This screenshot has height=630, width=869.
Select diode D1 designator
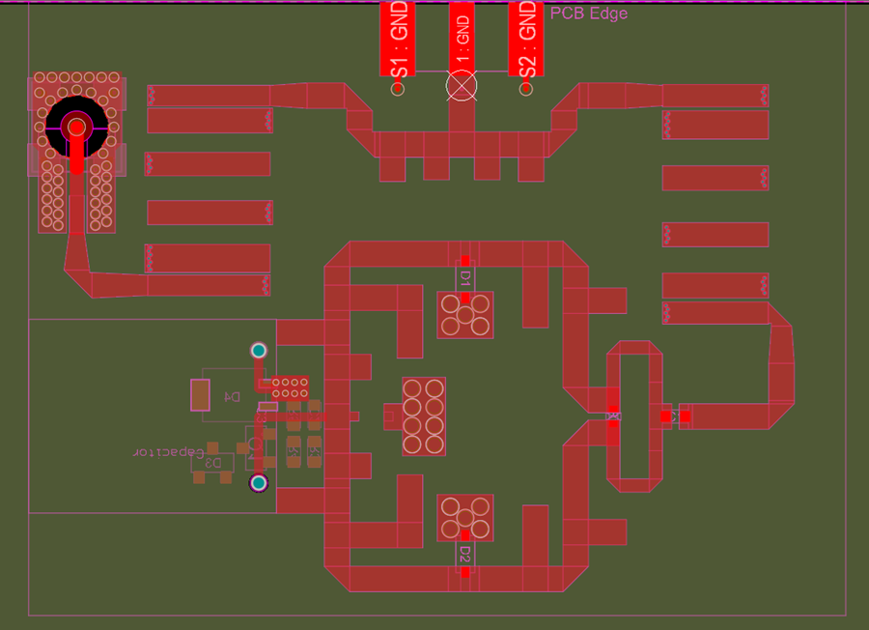pos(465,279)
